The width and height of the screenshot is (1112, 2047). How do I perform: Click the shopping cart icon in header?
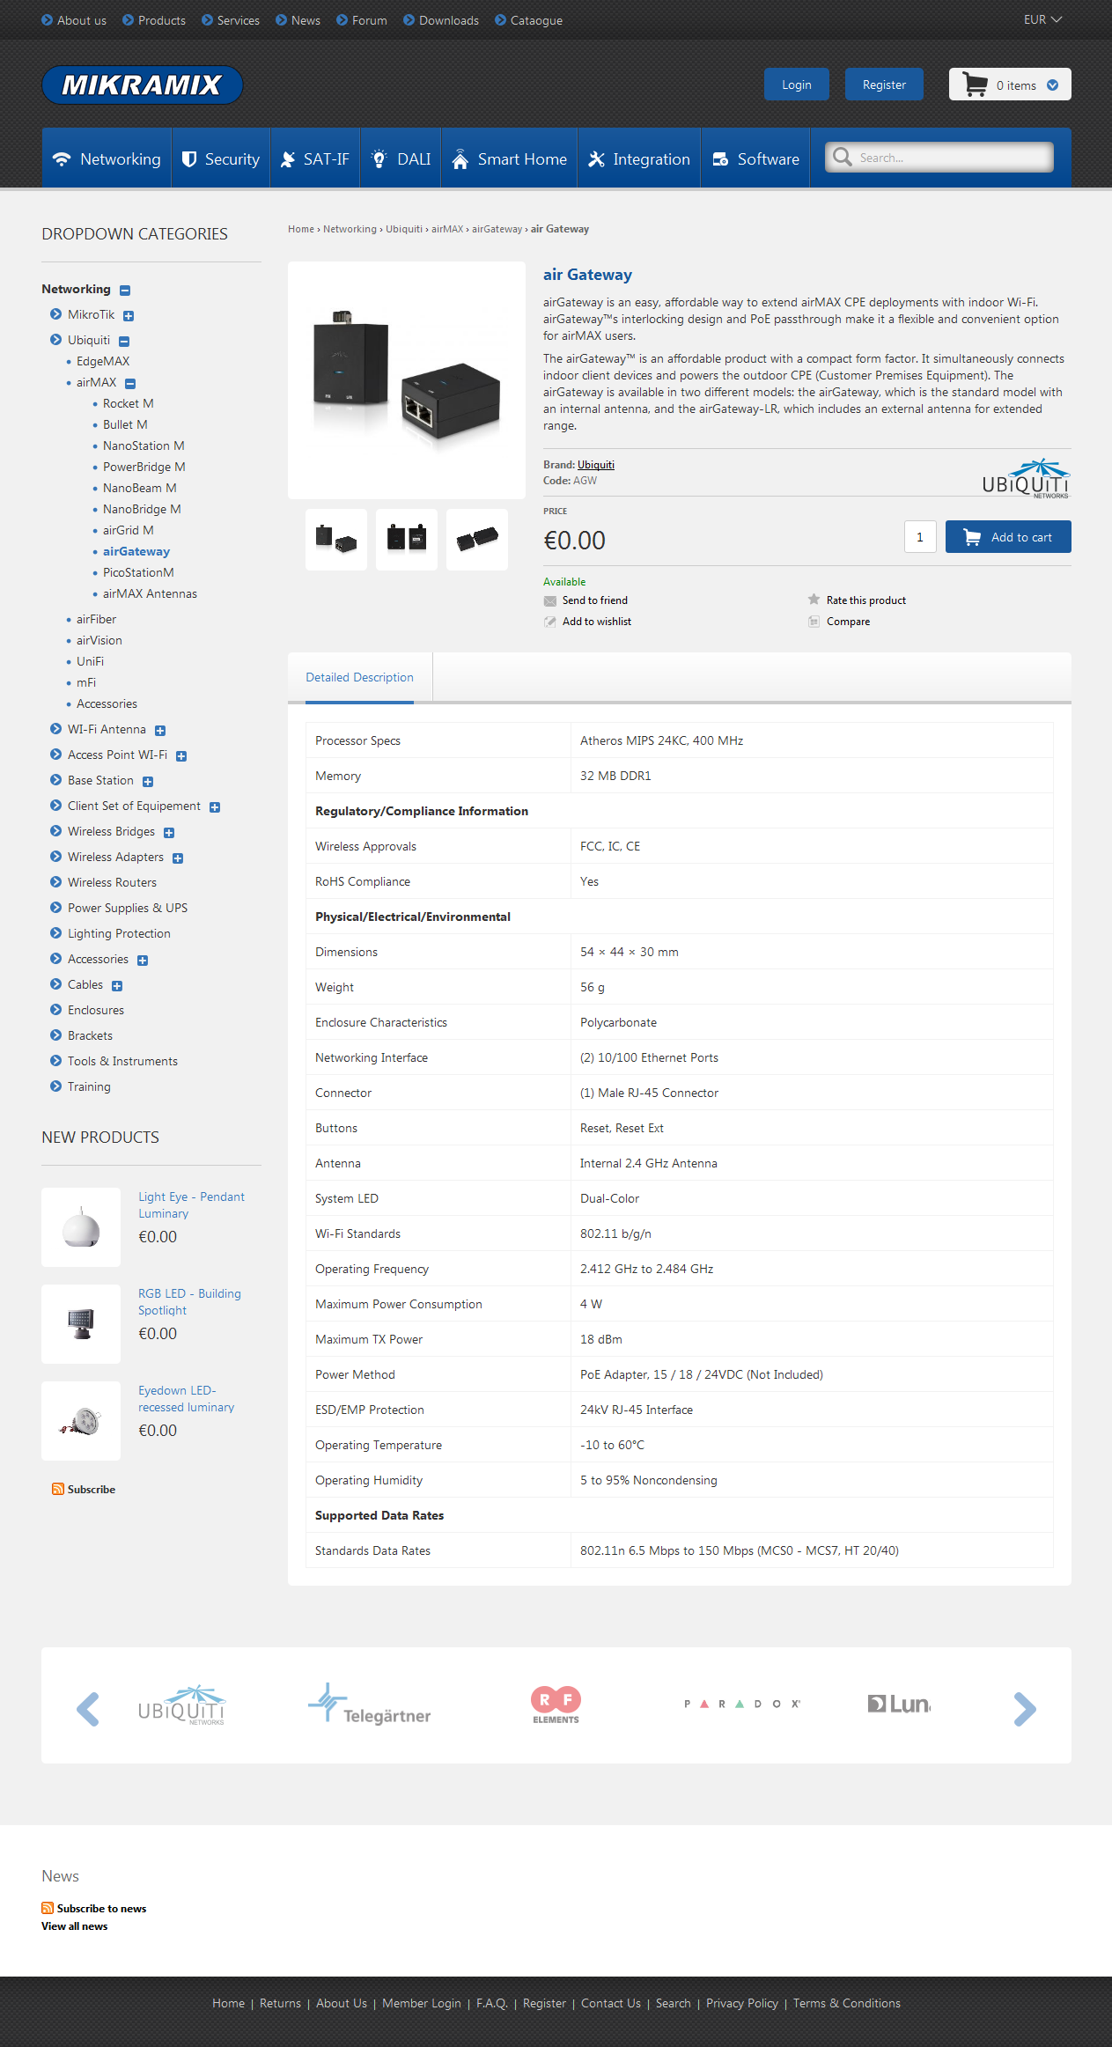[x=976, y=85]
